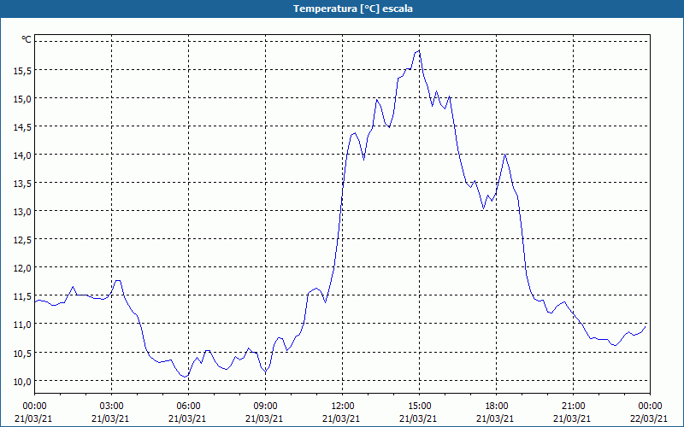Click the 11,0 Y-axis label

pos(23,325)
